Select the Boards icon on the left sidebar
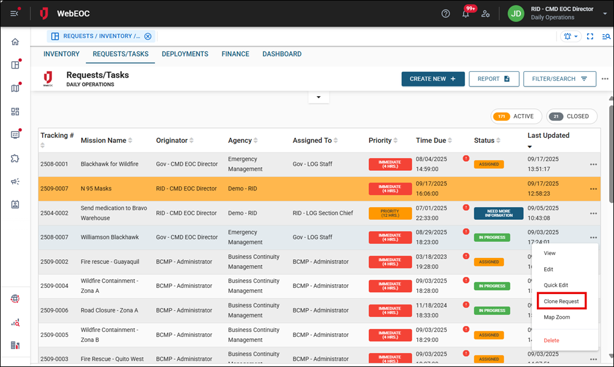 click(x=15, y=64)
